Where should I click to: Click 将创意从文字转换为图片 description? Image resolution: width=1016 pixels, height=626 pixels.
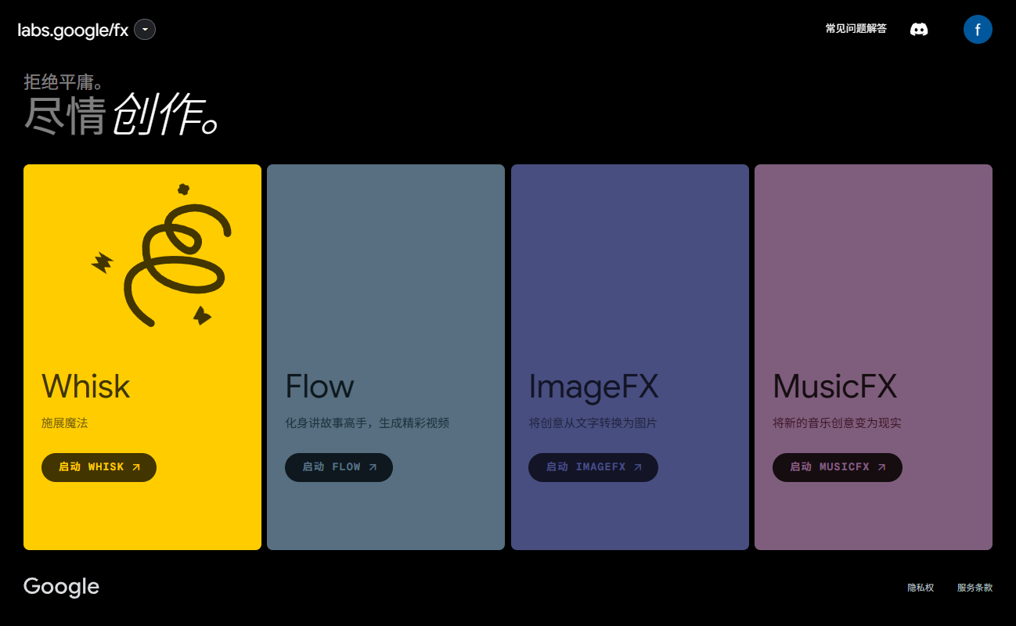[x=593, y=423]
